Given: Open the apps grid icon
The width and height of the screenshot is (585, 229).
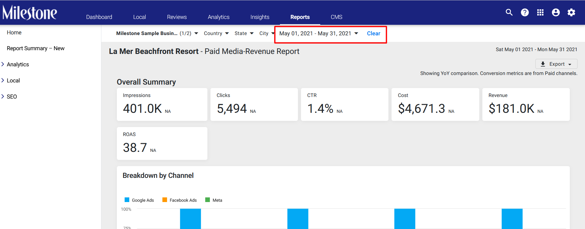Looking at the screenshot, I should pos(540,12).
